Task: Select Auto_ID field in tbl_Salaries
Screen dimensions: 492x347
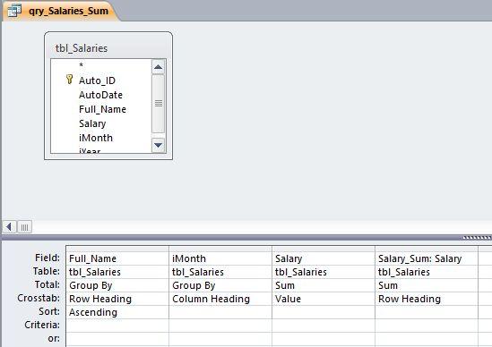Action: [97, 80]
